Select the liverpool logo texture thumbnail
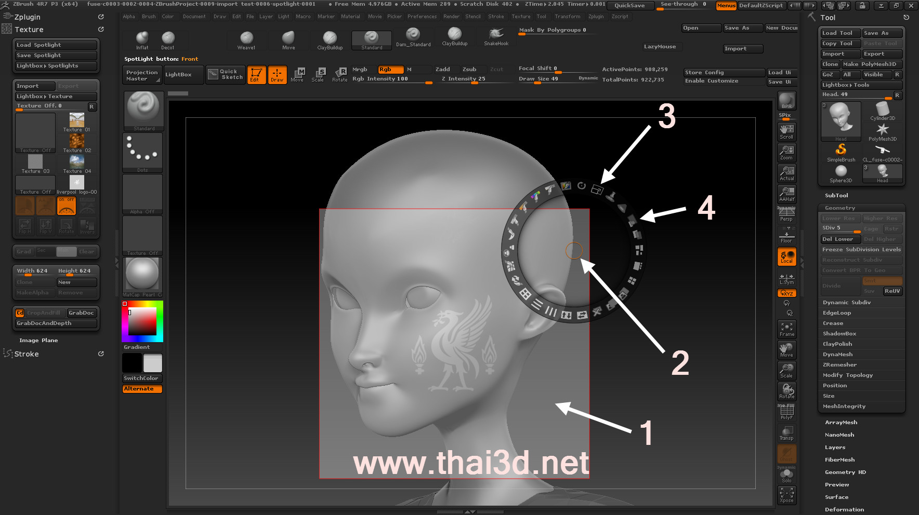 click(x=77, y=184)
